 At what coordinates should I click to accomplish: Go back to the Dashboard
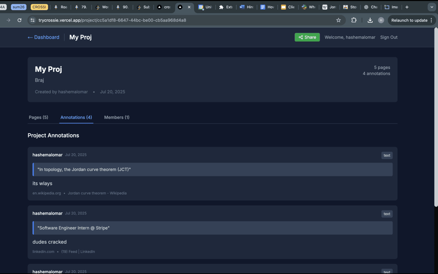tap(43, 37)
